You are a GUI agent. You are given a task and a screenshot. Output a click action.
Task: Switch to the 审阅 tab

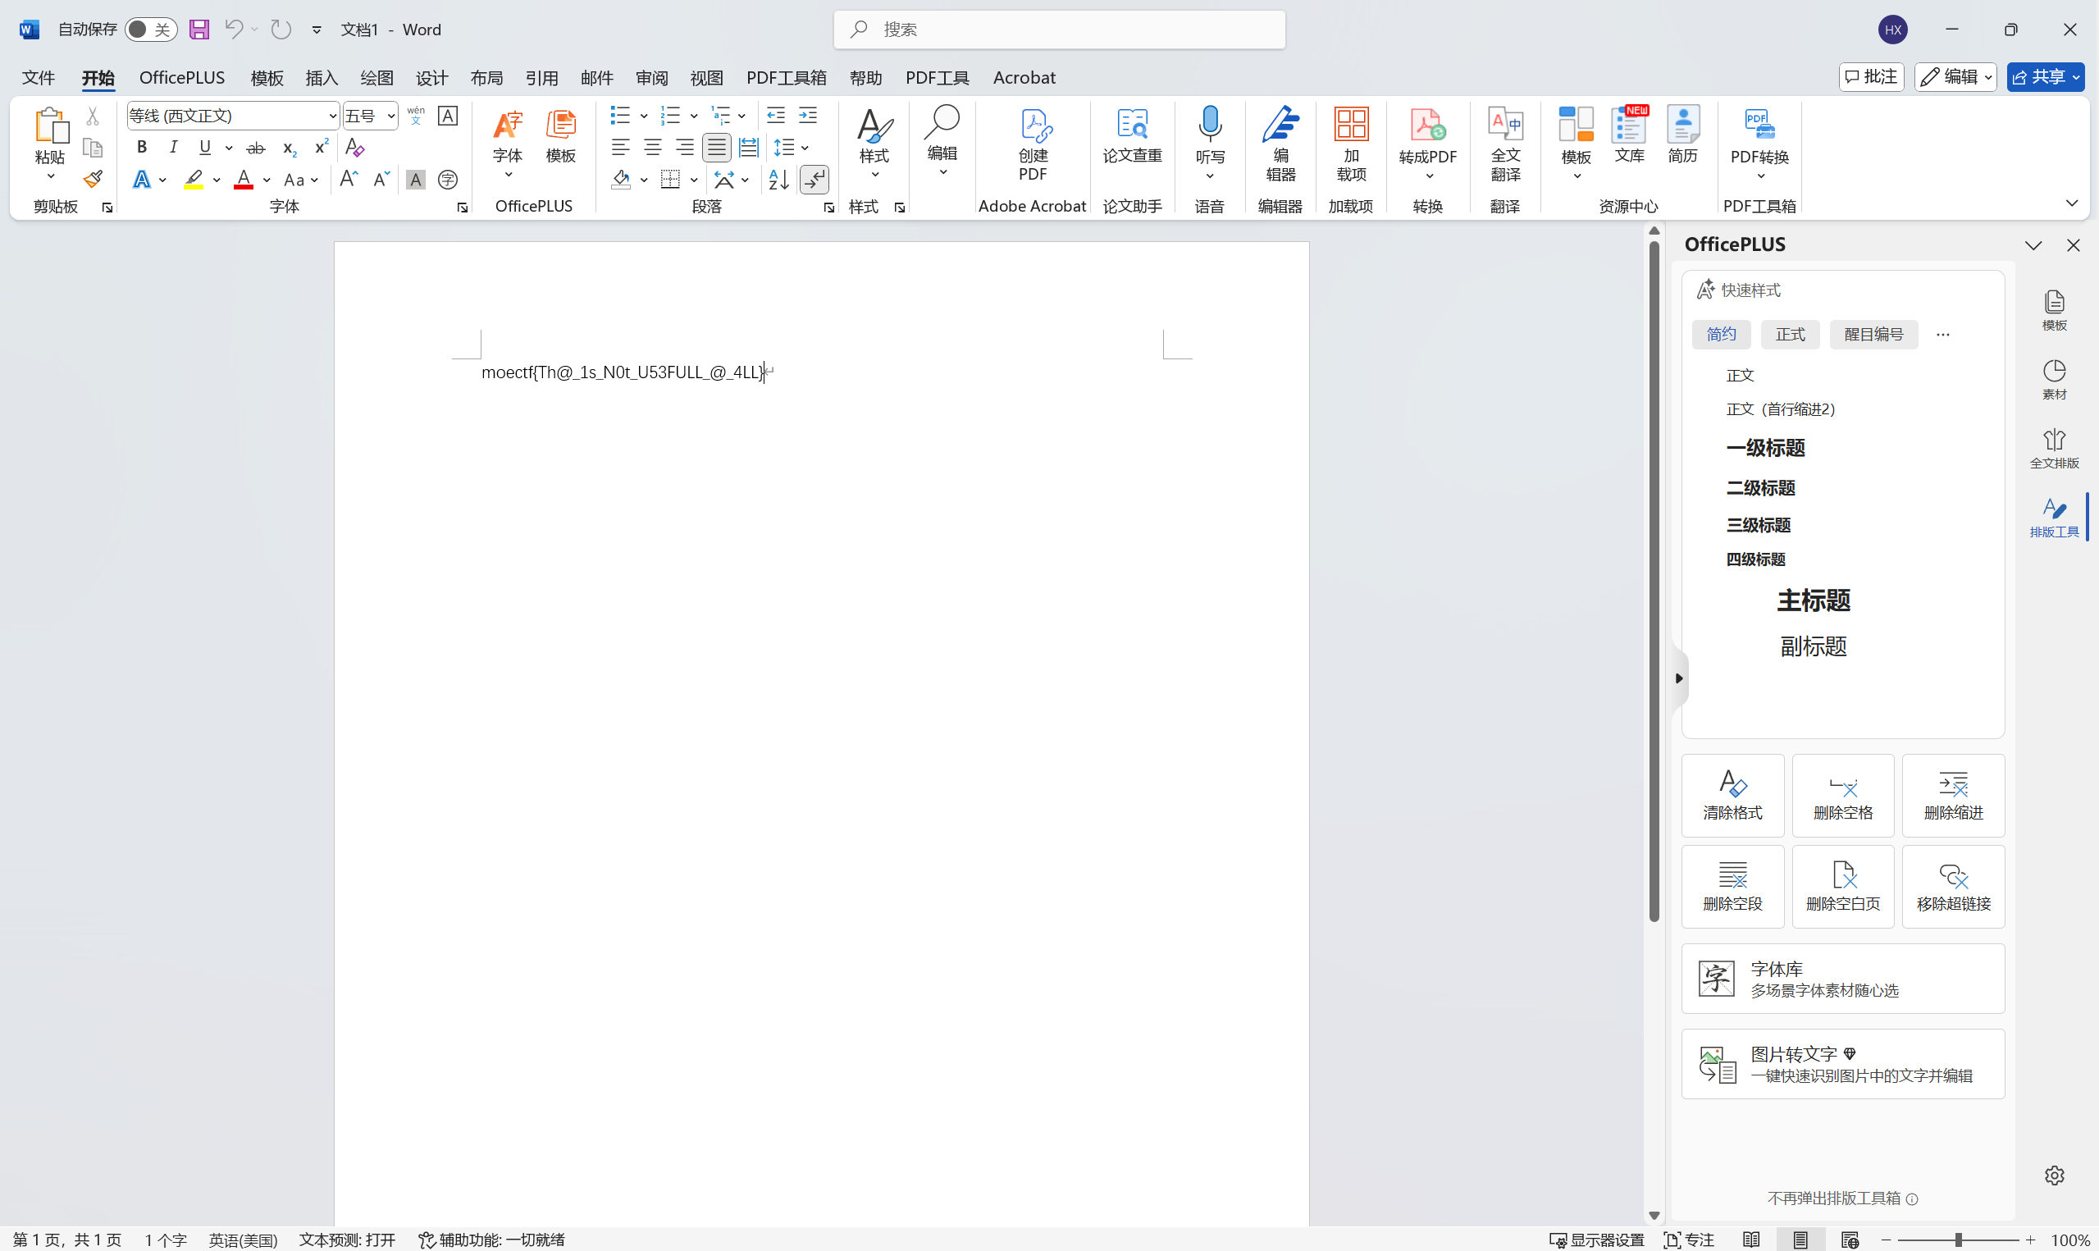(x=651, y=78)
